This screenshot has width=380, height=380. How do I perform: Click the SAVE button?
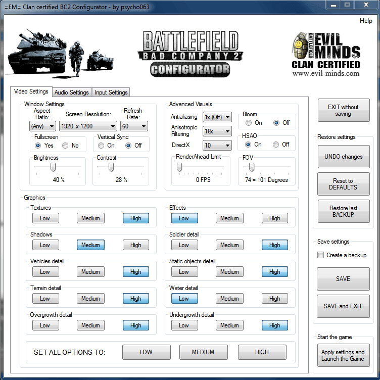(343, 279)
